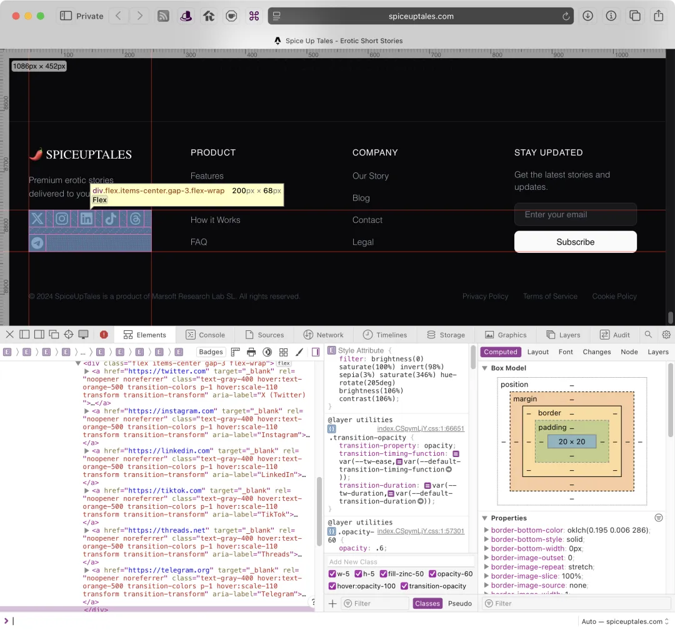Enable paint flashing brush icon

(299, 352)
